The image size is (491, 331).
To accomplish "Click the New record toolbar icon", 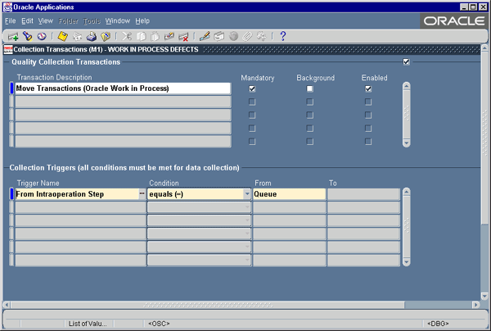I will [13, 37].
